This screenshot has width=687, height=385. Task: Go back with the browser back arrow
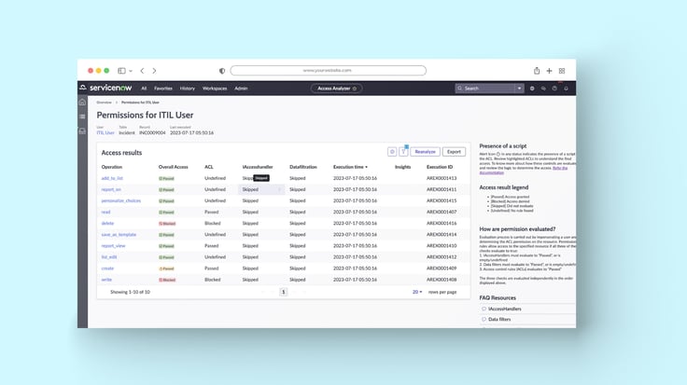coord(142,71)
